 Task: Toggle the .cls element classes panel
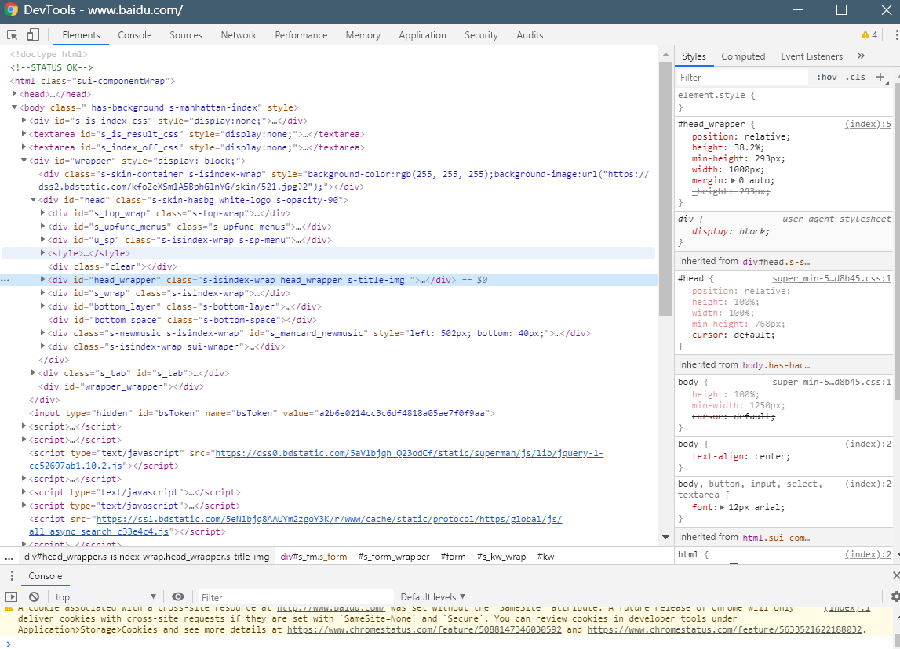(x=856, y=77)
